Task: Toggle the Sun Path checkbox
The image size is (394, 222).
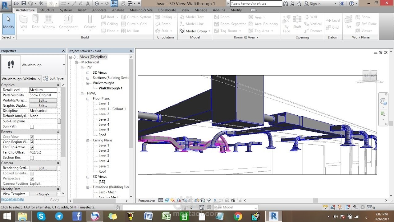Action: (32, 126)
